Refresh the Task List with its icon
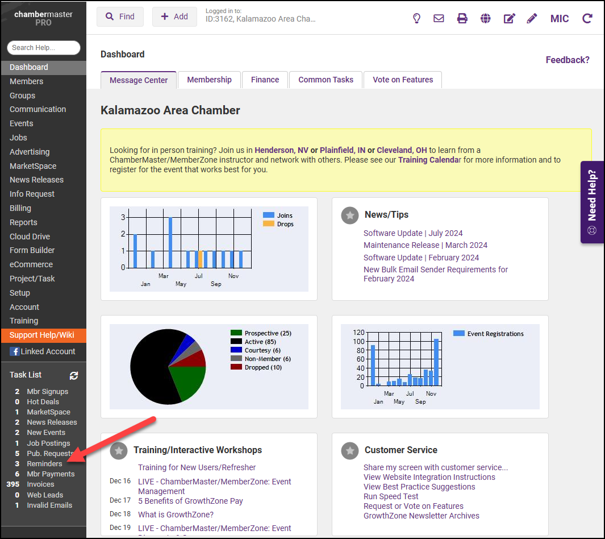This screenshot has height=539, width=605. (74, 375)
